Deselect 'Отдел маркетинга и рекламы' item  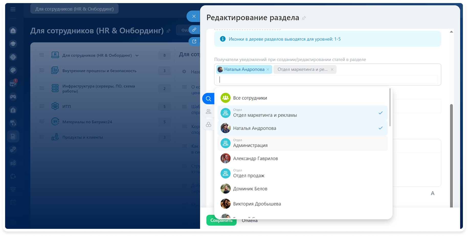303,113
